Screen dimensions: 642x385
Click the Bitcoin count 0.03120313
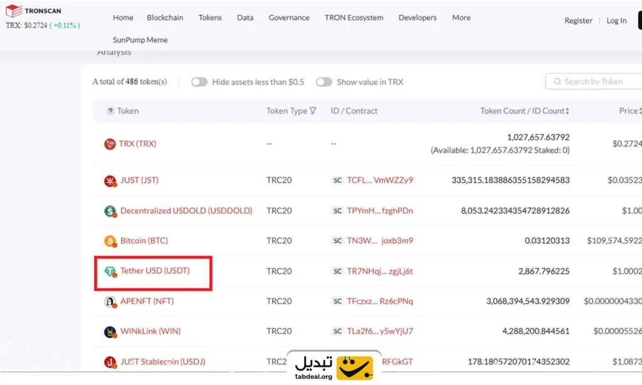coord(547,240)
